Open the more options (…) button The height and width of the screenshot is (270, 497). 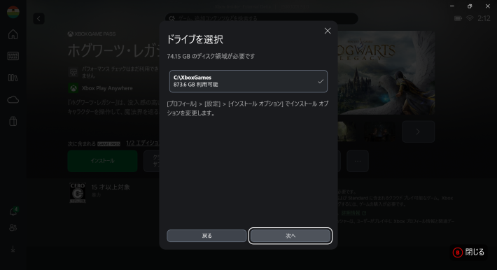coord(358,161)
